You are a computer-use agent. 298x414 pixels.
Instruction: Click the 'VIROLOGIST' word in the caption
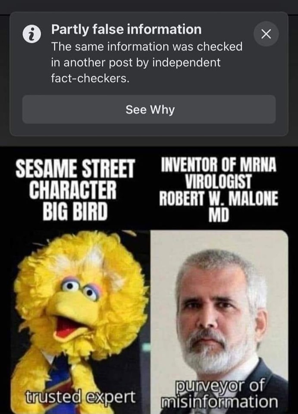coord(218,182)
